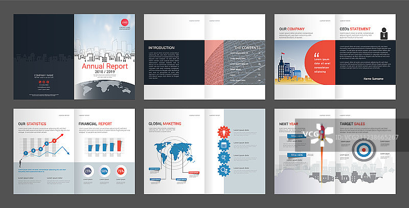The height and width of the screenshot is (208, 409).
Task: Click the red lightbulb gear icon
Action: pyautogui.click(x=223, y=132)
